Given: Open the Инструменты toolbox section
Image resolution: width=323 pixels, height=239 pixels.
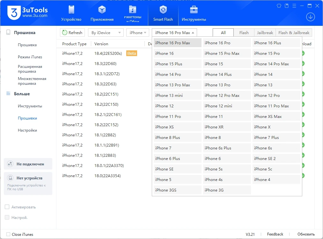Looking at the screenshot, I should pos(194,13).
